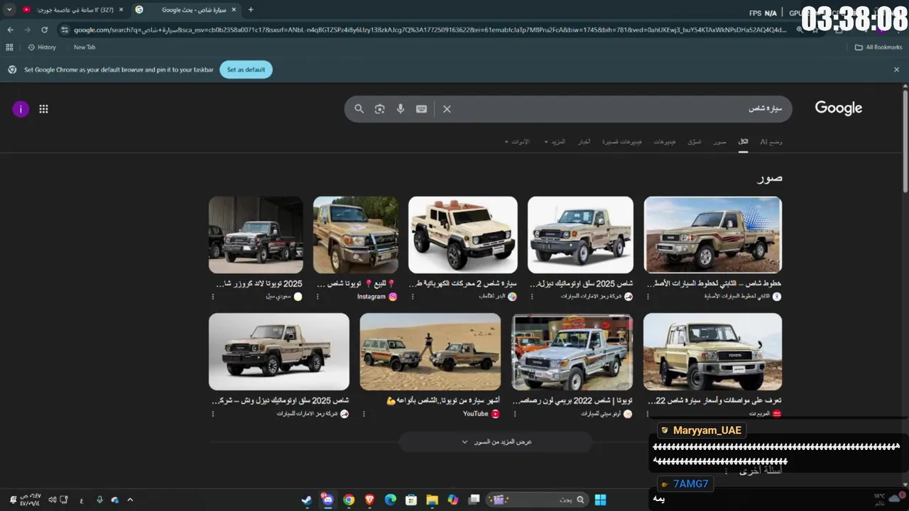Close the Google search tab
The height and width of the screenshot is (511, 909).
pyautogui.click(x=234, y=10)
